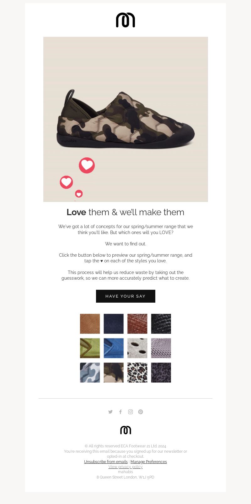This screenshot has height=504, width=251.
Task: Pick the leopard print swatch
Action: pyautogui.click(x=137, y=372)
